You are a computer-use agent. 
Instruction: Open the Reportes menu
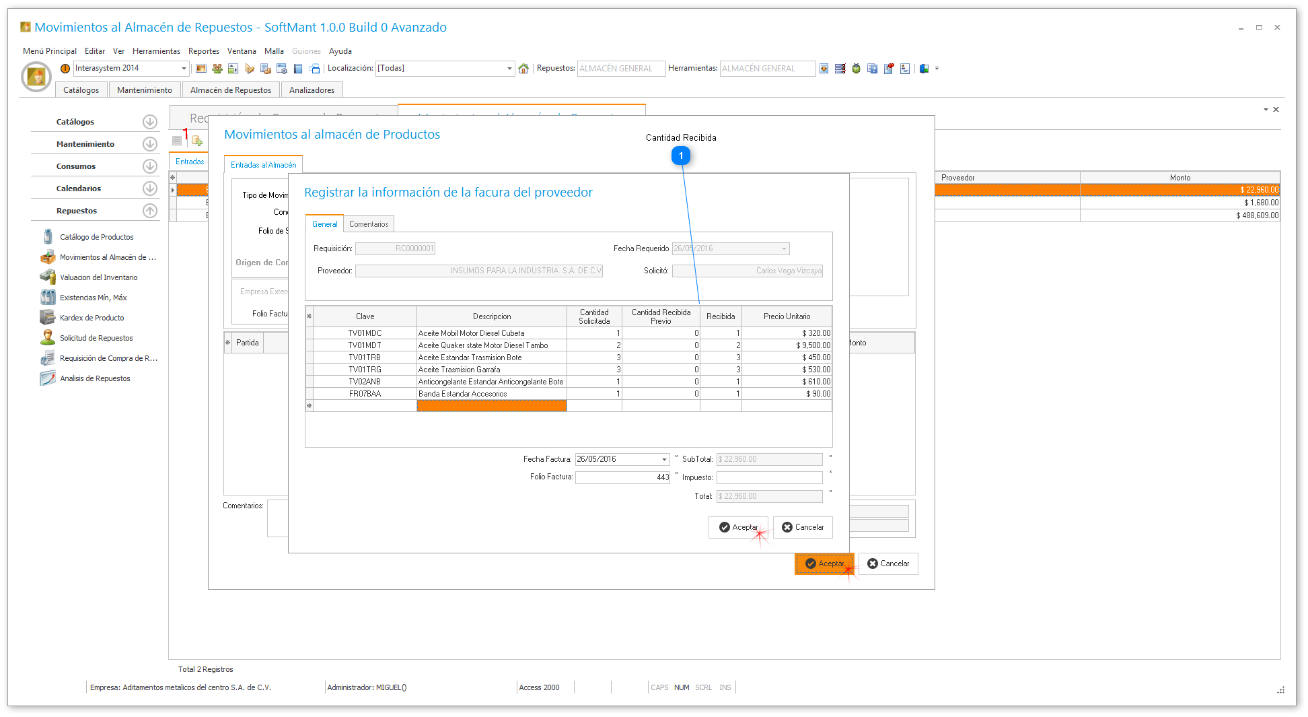pos(203,51)
